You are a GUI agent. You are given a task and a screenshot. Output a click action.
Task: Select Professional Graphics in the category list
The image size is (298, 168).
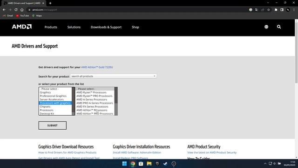coord(55,96)
